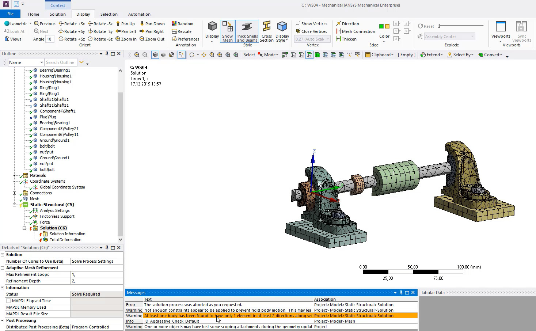The width and height of the screenshot is (536, 331).
Task: Click inside the Search Outline field
Action: [61, 62]
